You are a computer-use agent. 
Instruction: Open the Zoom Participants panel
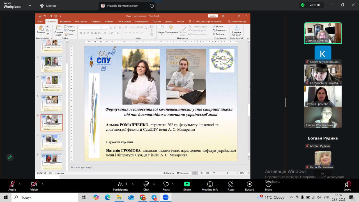pos(120,186)
